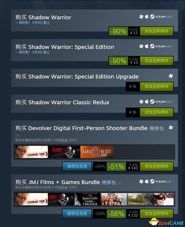
Task: Click Windows icon on Devolver FPS Bundle row
Action: coord(171,128)
